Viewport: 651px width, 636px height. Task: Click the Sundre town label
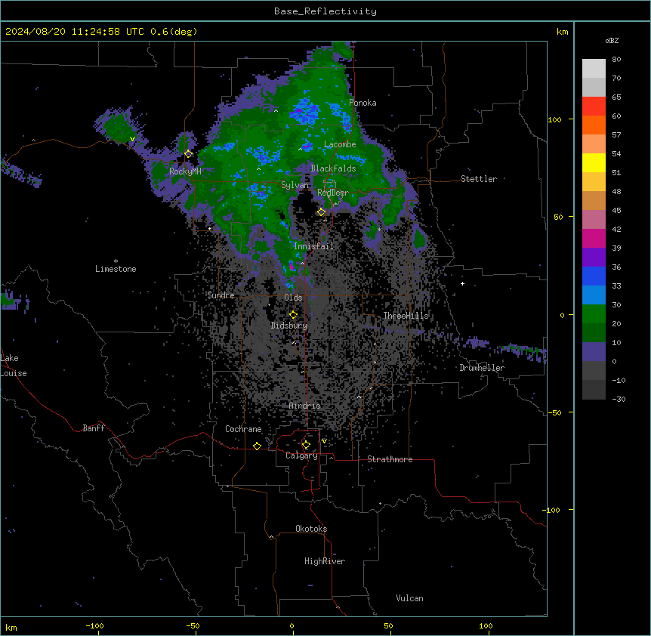tap(221, 295)
